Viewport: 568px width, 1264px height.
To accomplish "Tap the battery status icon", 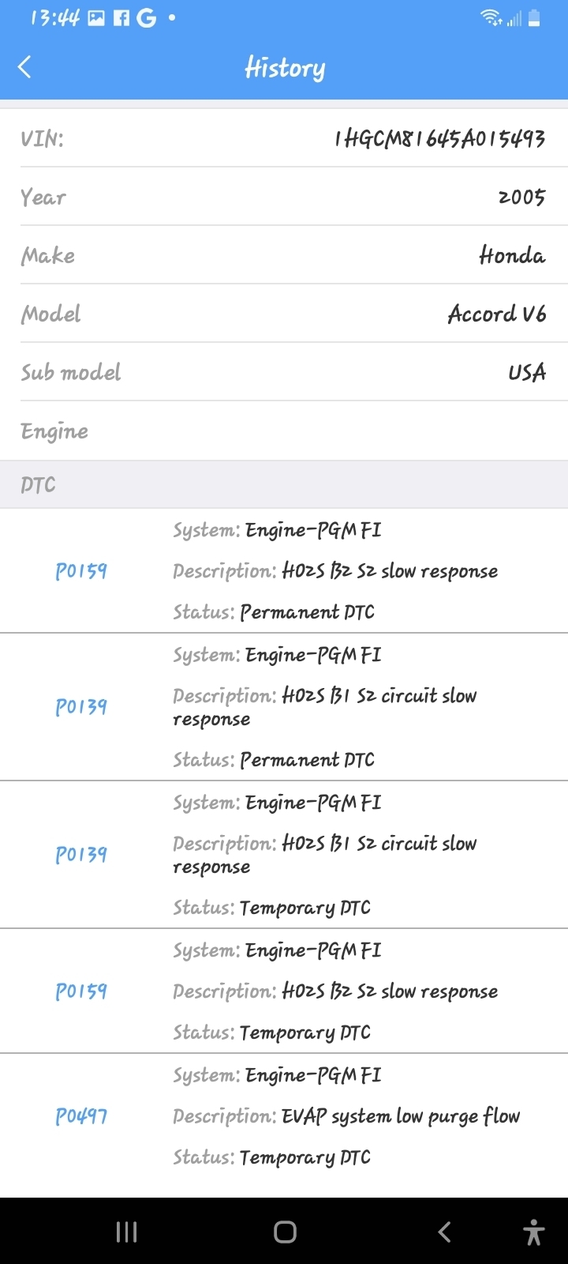I will pyautogui.click(x=534, y=18).
